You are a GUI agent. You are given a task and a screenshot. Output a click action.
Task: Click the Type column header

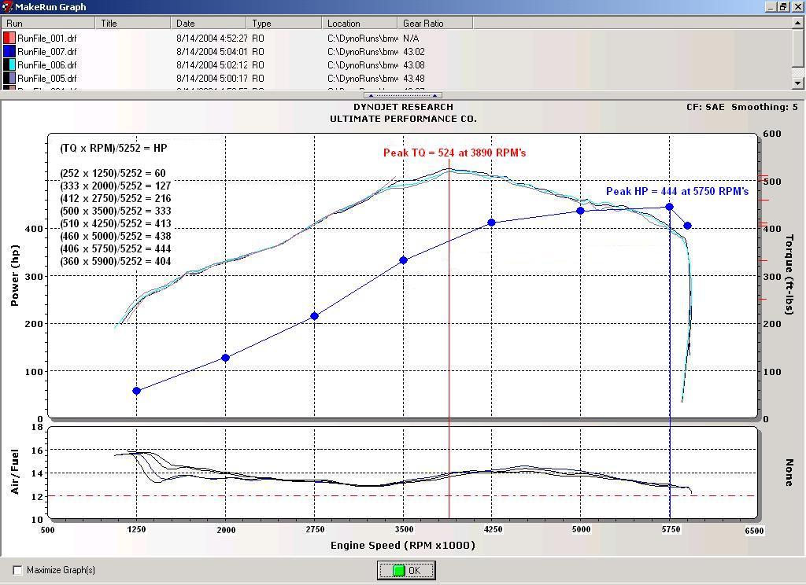point(283,24)
